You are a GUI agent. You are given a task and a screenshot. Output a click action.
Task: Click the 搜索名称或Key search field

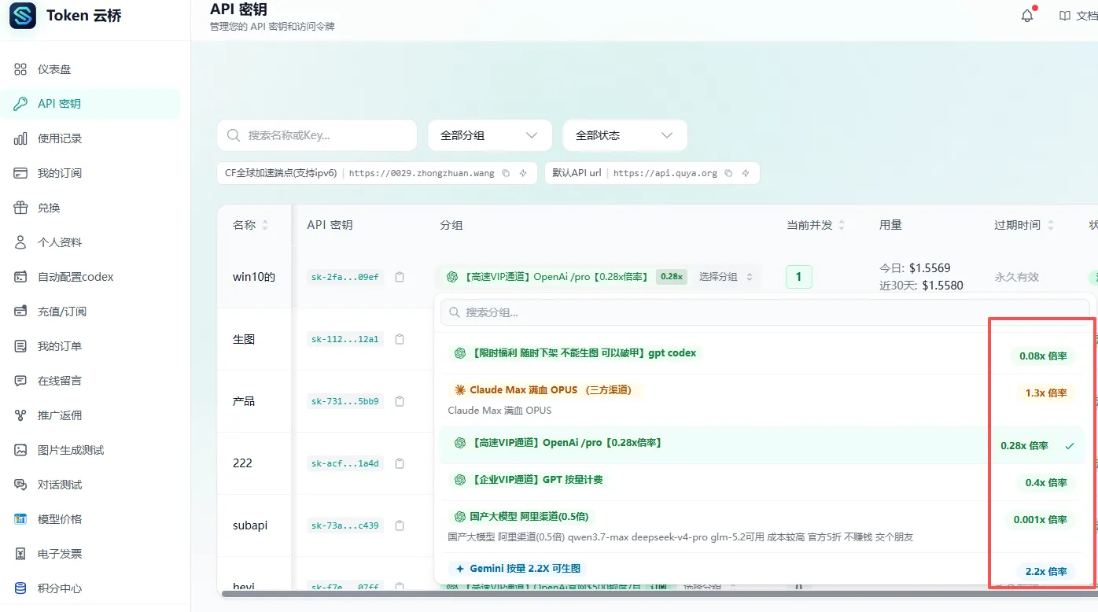point(317,135)
